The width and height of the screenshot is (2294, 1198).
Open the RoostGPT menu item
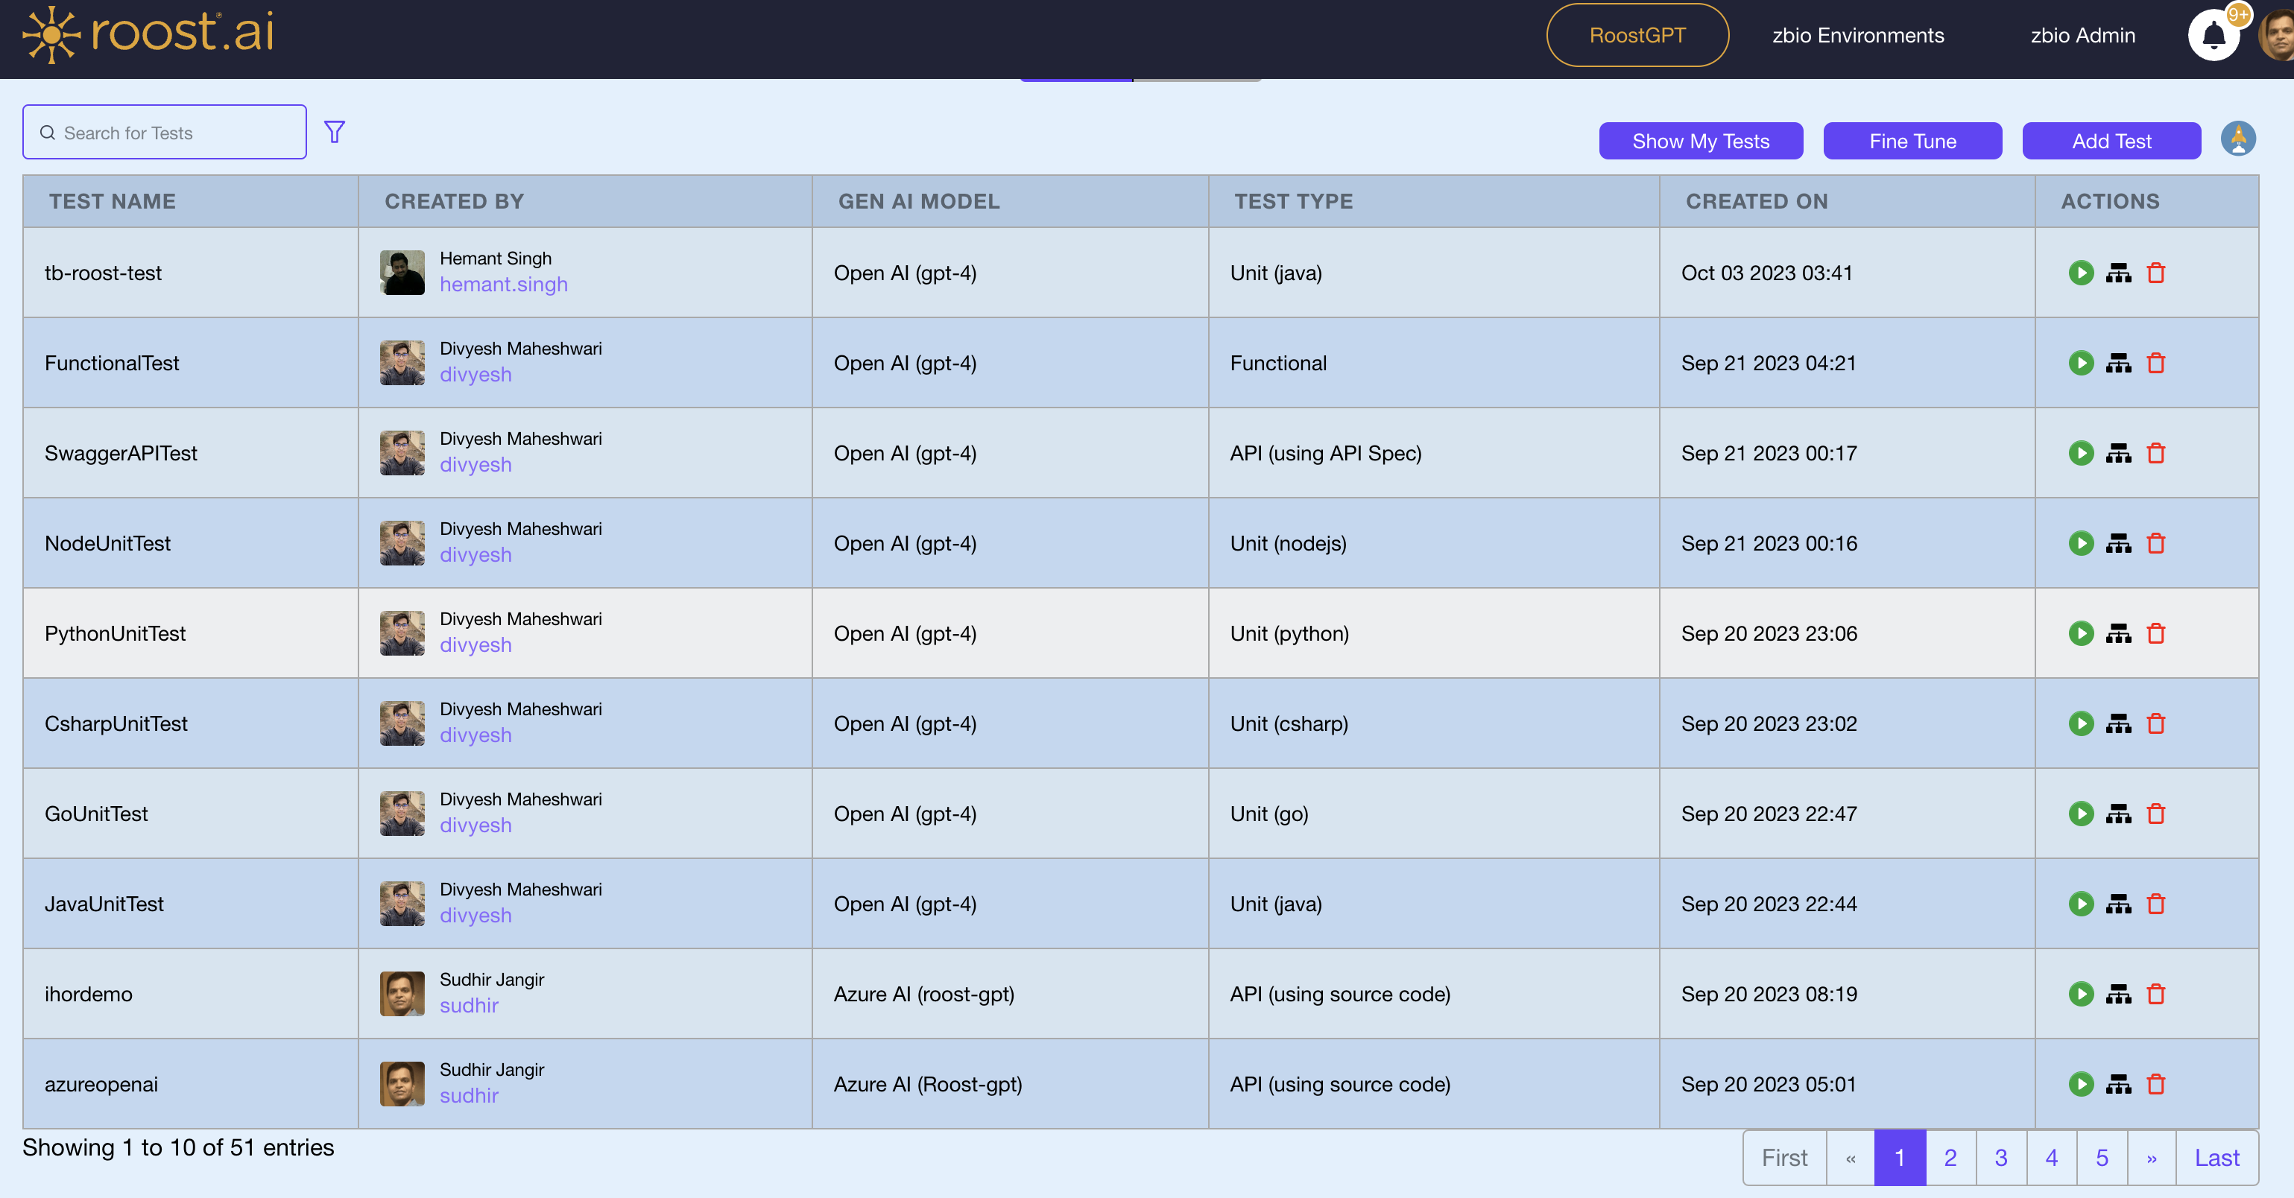coord(1637,36)
